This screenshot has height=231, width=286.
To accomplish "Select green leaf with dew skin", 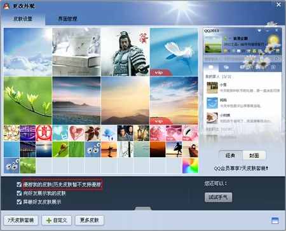I will pyautogui.click(x=76, y=150).
